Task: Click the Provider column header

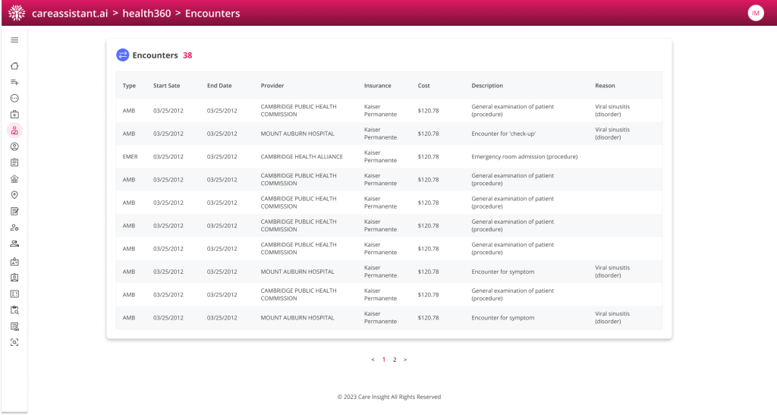Action: point(272,86)
